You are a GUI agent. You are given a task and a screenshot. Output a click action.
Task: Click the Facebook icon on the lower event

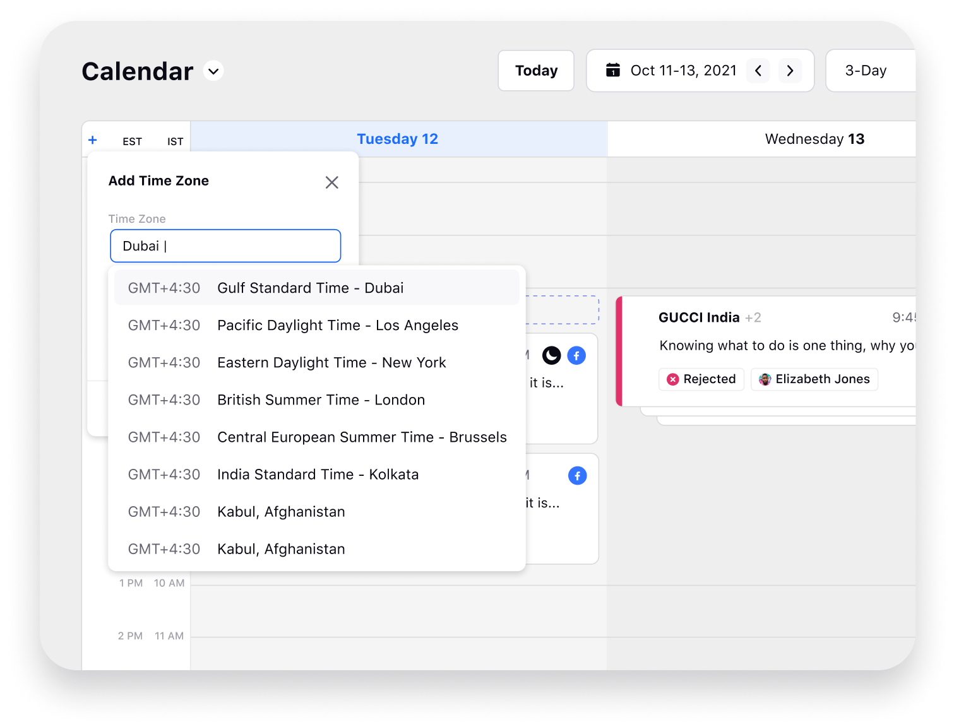(x=576, y=475)
